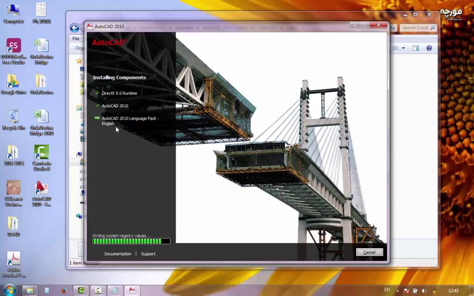Click the AutoCAD 2010 title bar icon
The width and height of the screenshot is (474, 296).
(90, 26)
